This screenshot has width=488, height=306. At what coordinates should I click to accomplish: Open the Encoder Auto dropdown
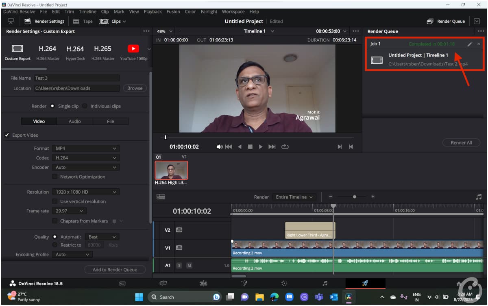86,167
